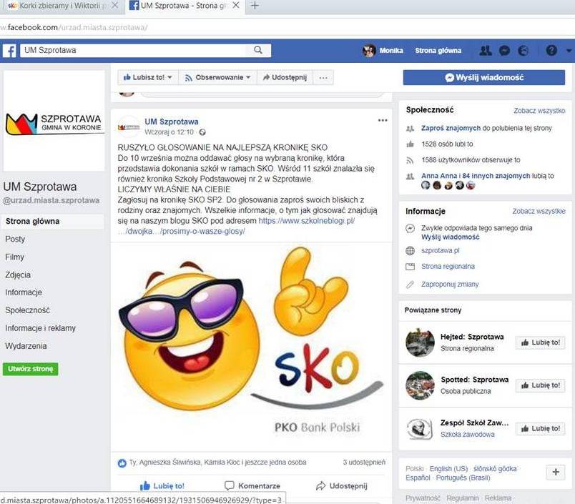Screen dimensions: 575x504
Task: Select Filmy in left sidebar
Action: [x=15, y=257]
